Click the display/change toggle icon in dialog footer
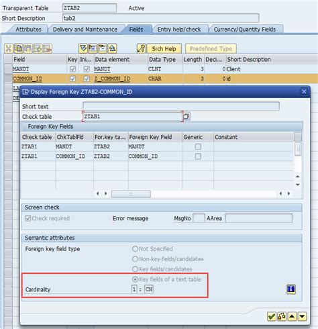This screenshot has width=318, height=329. tap(282, 316)
